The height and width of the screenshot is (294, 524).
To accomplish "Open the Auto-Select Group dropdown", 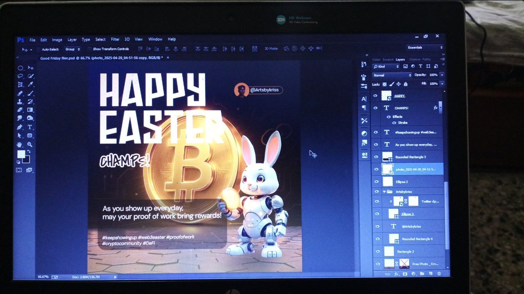I will 72,49.
